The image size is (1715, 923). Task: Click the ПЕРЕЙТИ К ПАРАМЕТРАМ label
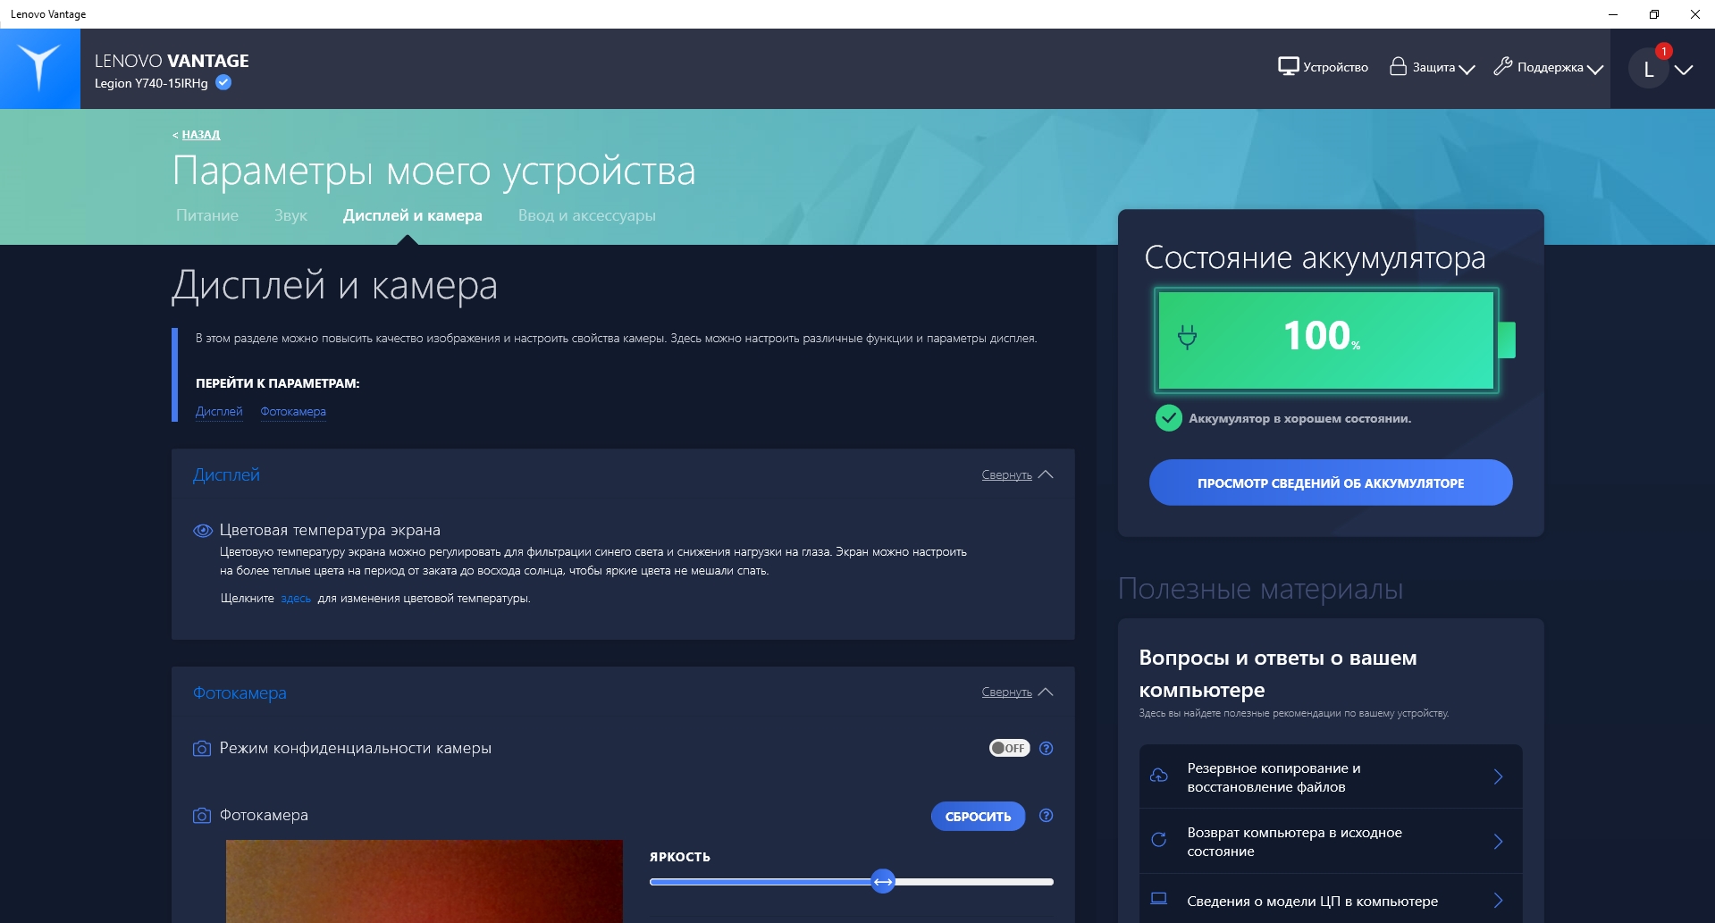[278, 383]
